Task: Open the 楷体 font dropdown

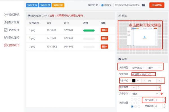Action: point(145,94)
